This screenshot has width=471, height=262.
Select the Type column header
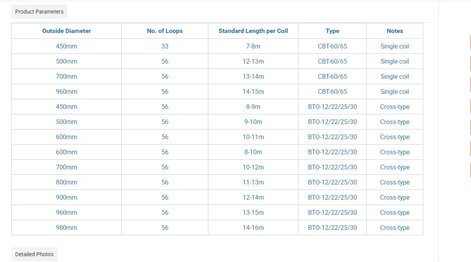coord(332,31)
